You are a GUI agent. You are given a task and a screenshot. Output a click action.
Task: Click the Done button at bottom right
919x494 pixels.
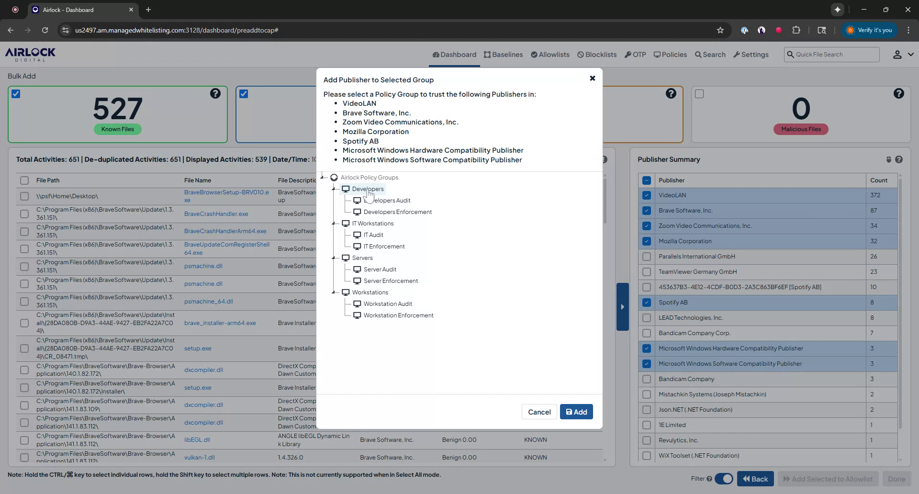896,479
